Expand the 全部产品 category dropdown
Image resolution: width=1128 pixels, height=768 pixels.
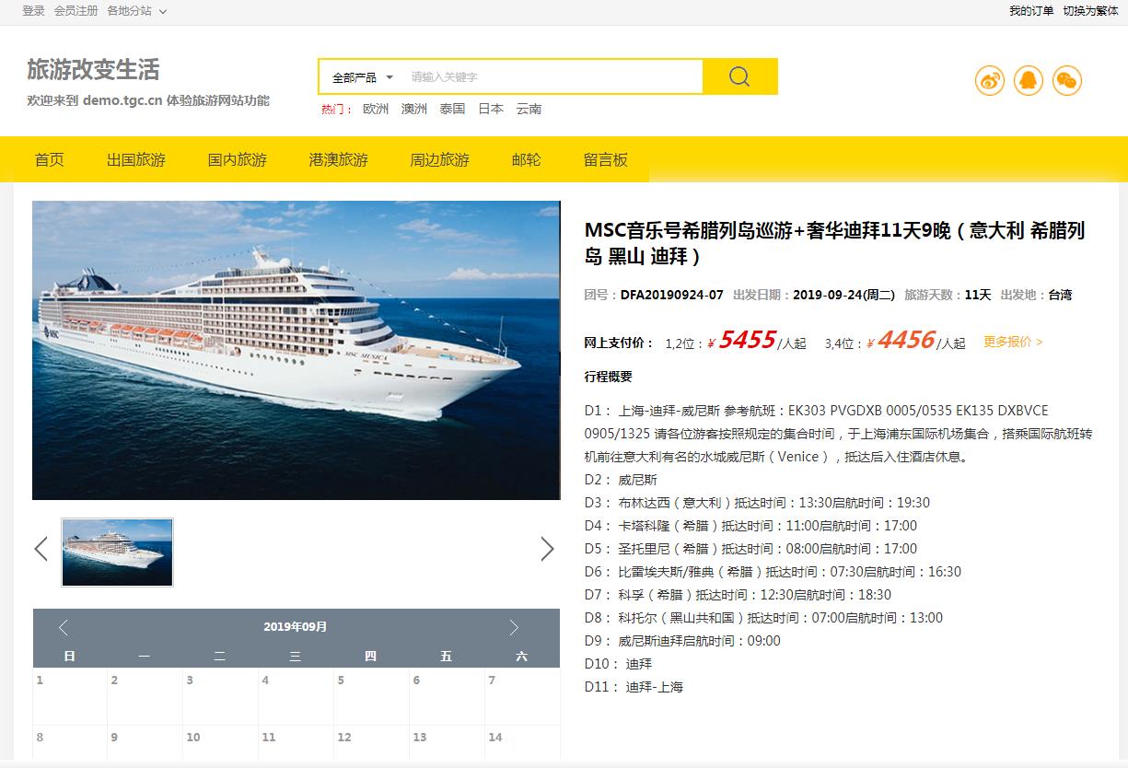point(363,77)
